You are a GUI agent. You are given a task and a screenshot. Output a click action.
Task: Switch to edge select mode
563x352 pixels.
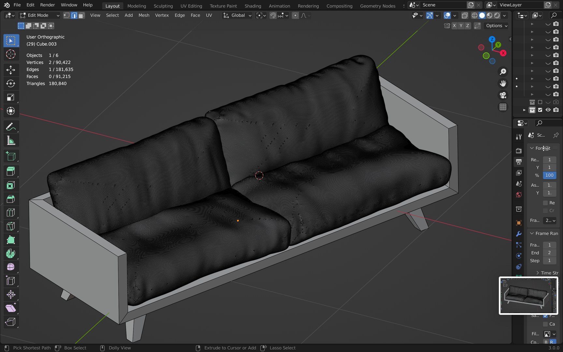coord(74,15)
